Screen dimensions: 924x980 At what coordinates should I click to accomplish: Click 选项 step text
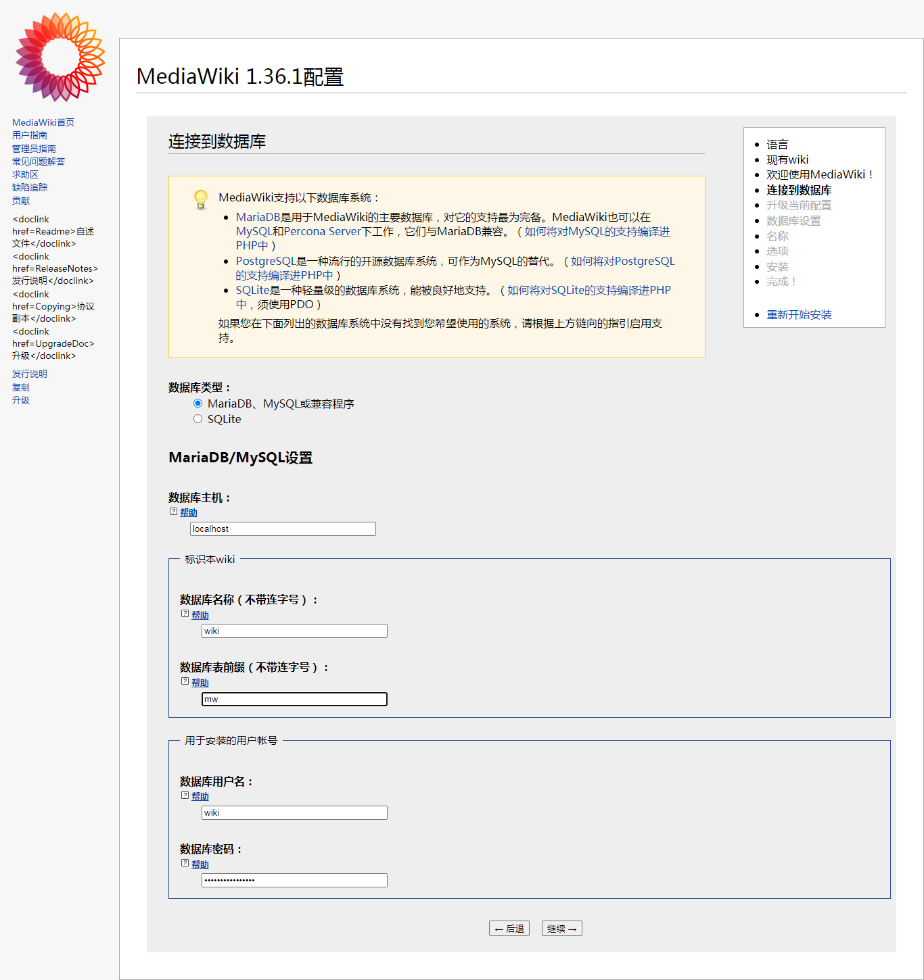[777, 251]
